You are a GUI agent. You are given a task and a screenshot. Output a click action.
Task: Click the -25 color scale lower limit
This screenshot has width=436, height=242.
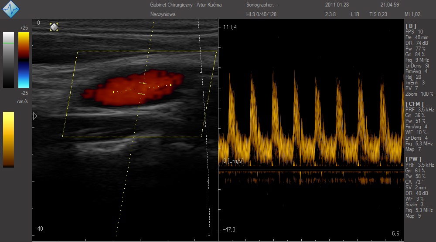[x=24, y=93]
